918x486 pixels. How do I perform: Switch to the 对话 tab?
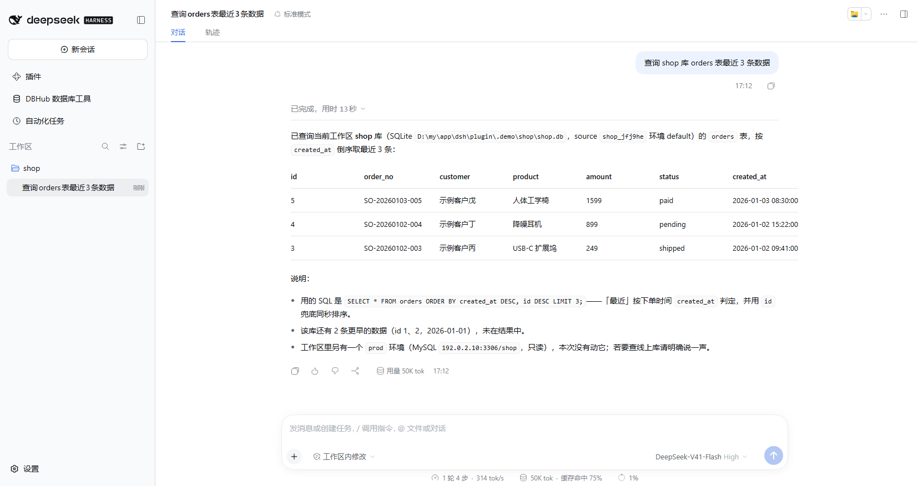click(x=178, y=32)
